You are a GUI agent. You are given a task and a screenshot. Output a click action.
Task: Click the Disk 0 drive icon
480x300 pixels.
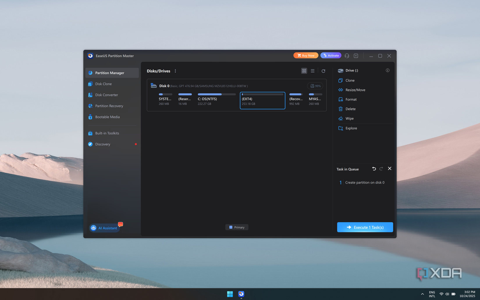(154, 86)
